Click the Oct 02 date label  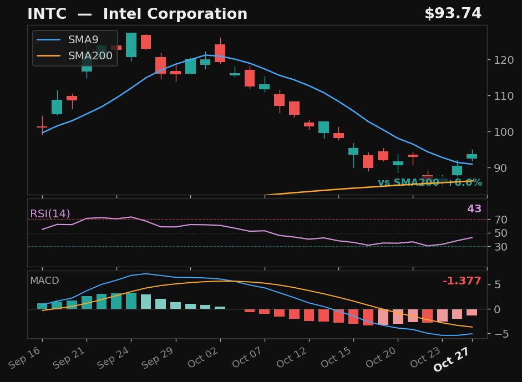[202, 358]
